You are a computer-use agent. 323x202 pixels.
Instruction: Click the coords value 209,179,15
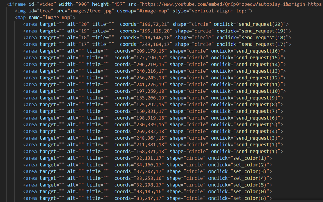click(150, 51)
